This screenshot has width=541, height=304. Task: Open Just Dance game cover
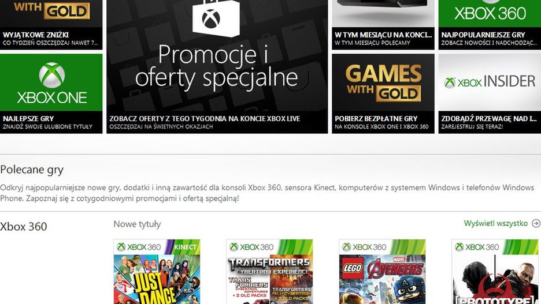[x=157, y=272]
